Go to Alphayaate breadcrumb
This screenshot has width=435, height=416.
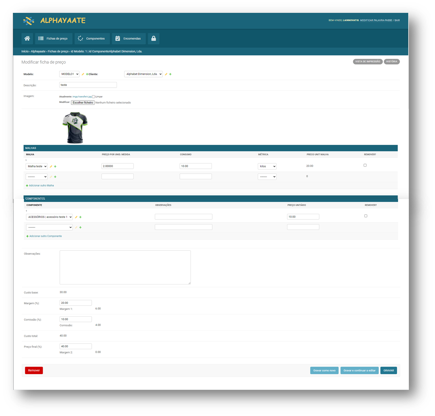point(38,51)
